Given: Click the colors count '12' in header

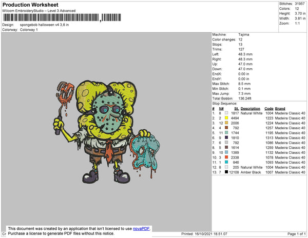Looking at the screenshot, I should coord(297,9).
